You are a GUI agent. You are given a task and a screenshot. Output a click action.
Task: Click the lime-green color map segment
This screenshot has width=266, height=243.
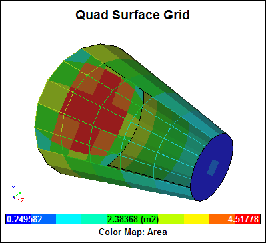(171, 219)
